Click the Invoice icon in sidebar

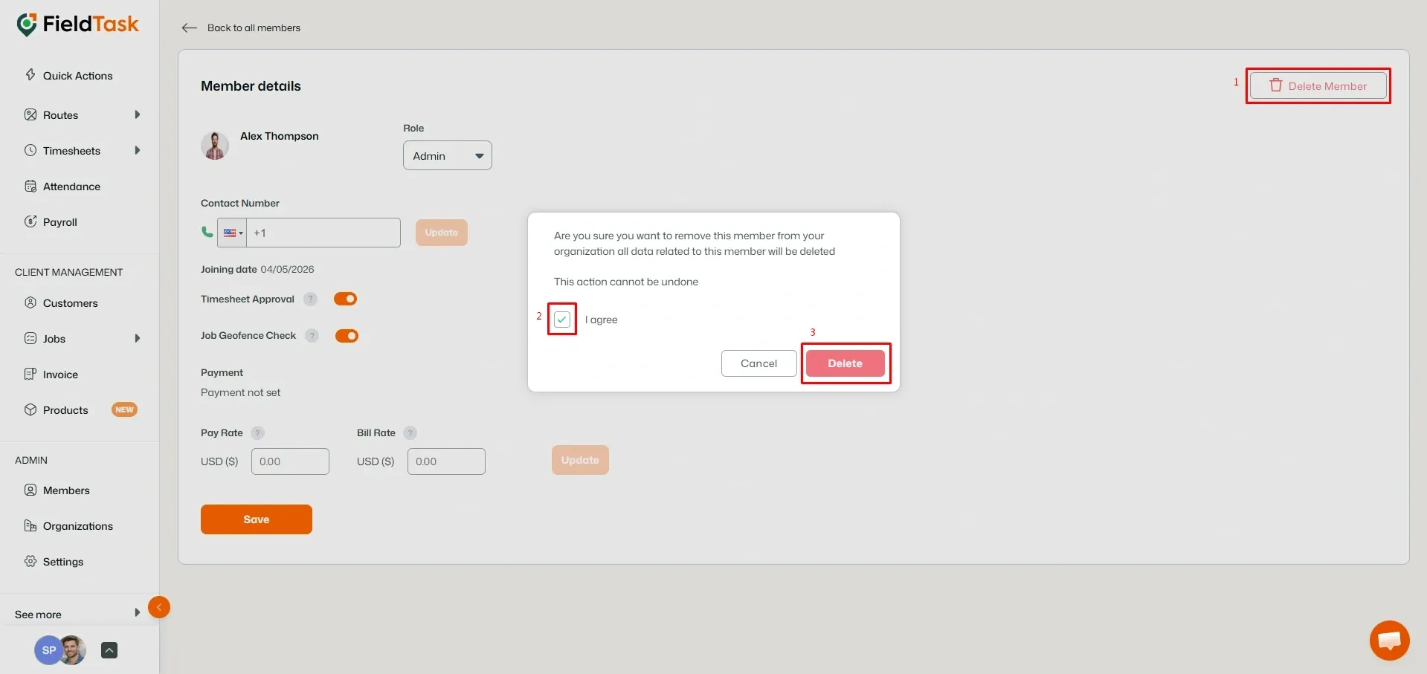(x=30, y=374)
